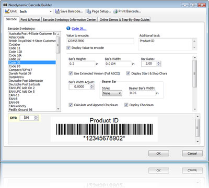The image size is (209, 188).
Task: Click the options panel vertical scrollbar thumb
Action: (x=195, y=73)
